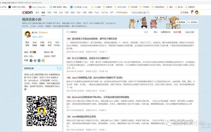The height and width of the screenshot is (132, 211).
Task: Click the 评论 count 615
Action: (x=50, y=45)
